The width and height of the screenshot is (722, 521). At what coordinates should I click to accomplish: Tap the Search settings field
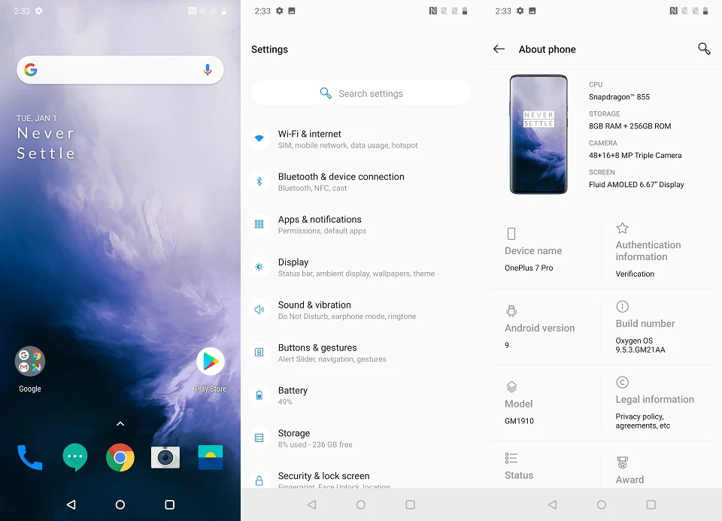(x=361, y=93)
